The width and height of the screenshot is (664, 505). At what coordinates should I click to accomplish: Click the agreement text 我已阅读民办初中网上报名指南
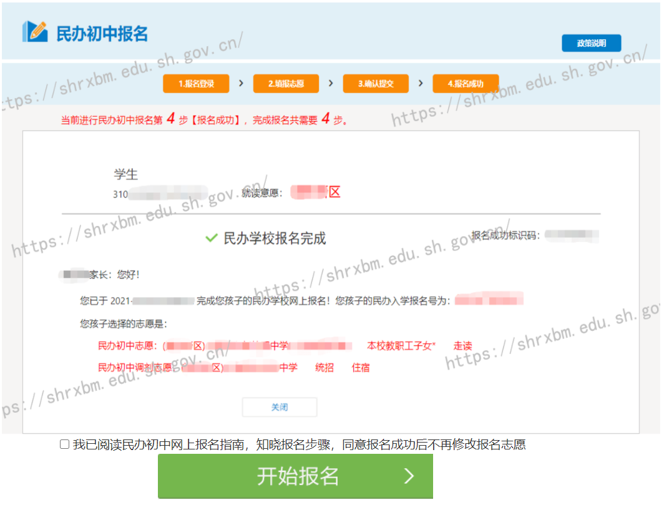click(299, 444)
